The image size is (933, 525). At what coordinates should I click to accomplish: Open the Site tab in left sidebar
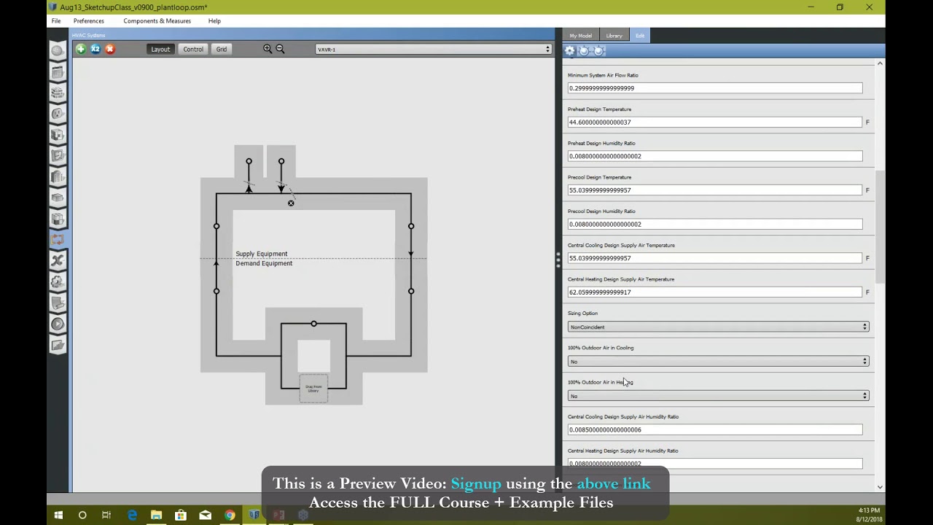tap(57, 51)
